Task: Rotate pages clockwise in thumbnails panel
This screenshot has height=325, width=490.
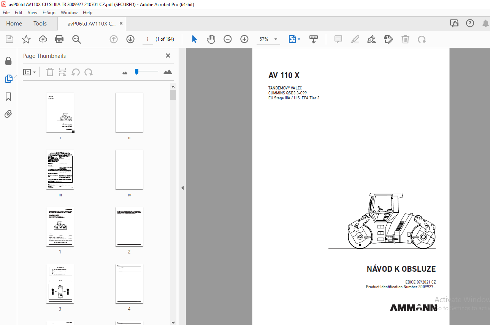Action: click(x=89, y=72)
